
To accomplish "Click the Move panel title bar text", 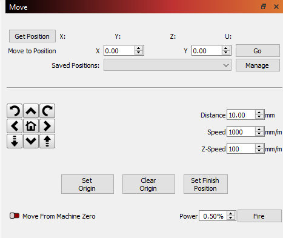I will pos(18,7).
